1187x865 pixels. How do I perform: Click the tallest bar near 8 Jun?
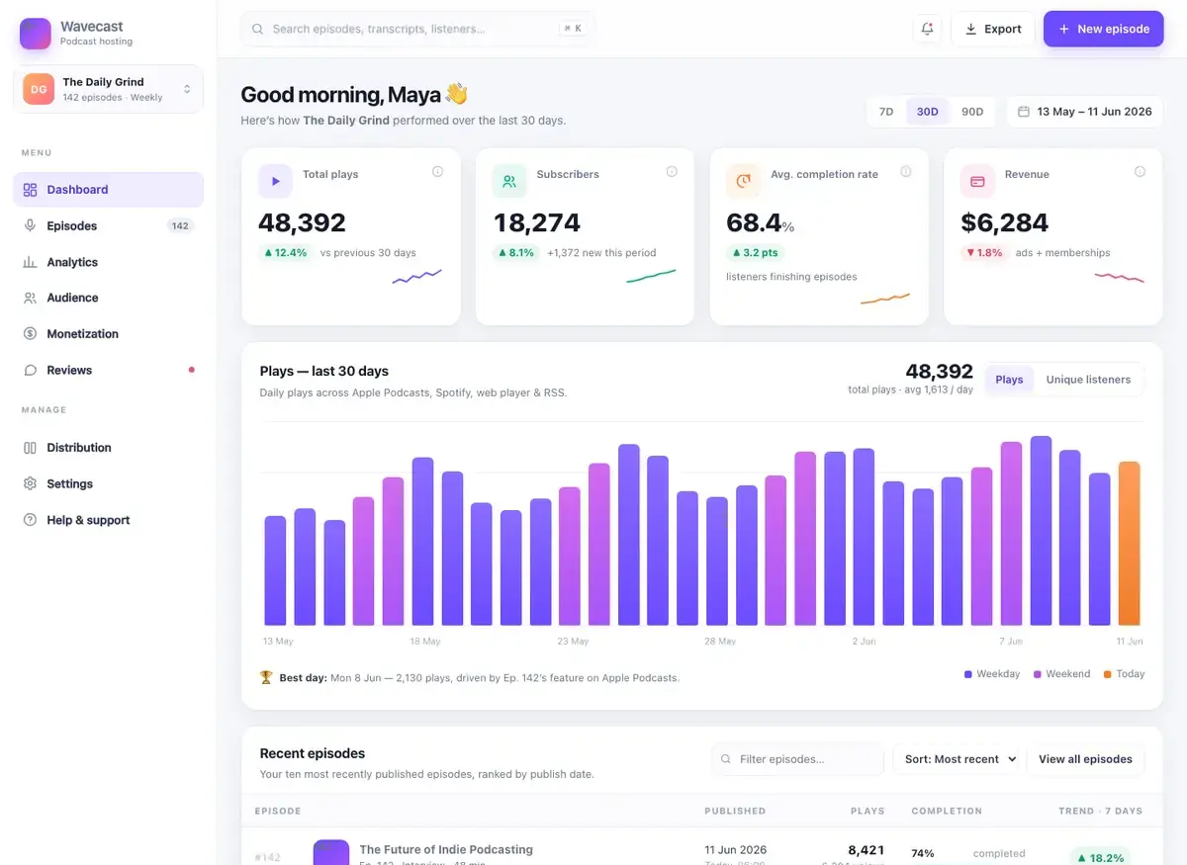(1041, 531)
